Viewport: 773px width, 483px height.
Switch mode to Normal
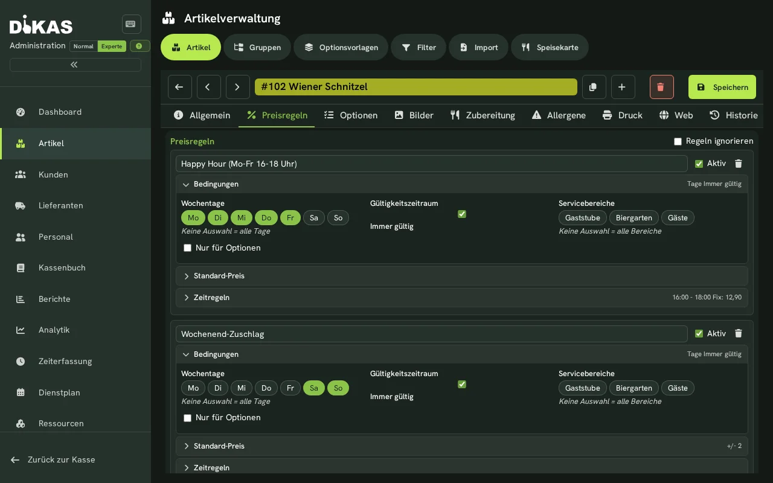click(x=83, y=46)
